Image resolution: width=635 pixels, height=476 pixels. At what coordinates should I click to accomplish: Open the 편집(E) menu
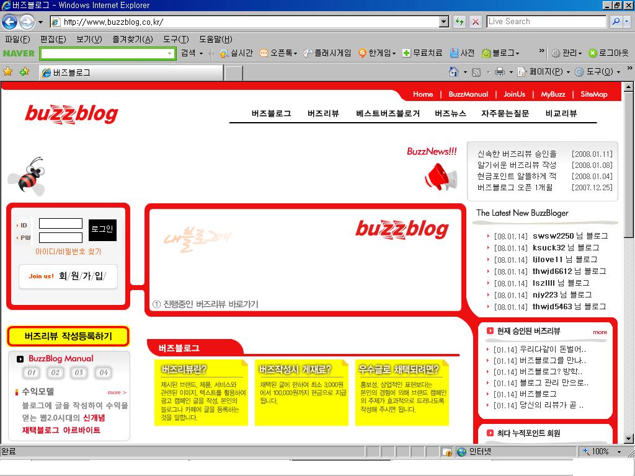click(x=53, y=39)
